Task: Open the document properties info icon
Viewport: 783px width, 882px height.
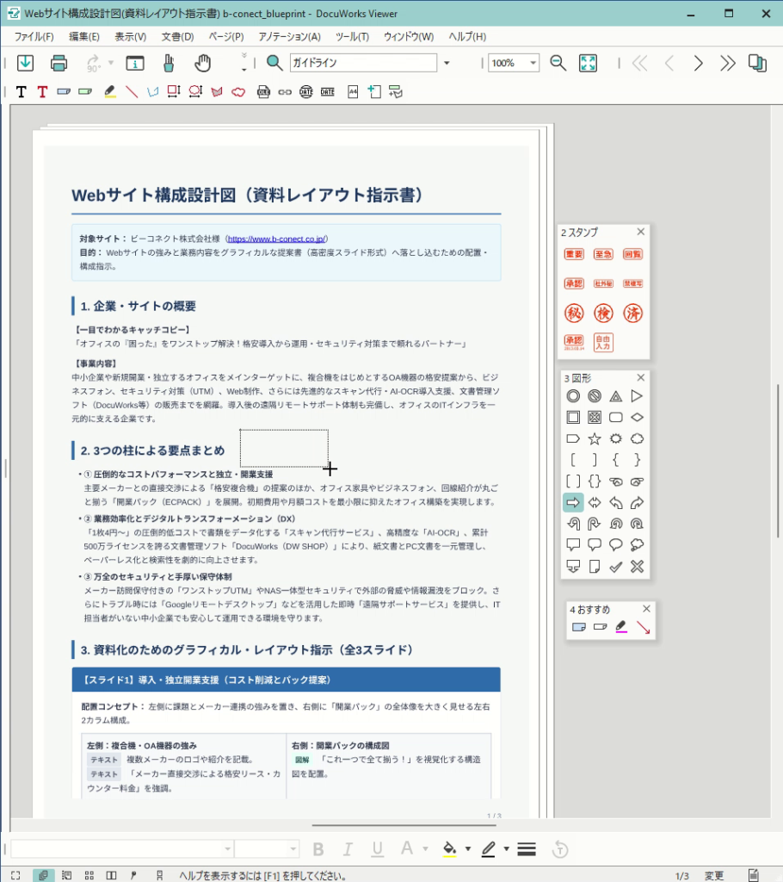Action: coord(135,63)
